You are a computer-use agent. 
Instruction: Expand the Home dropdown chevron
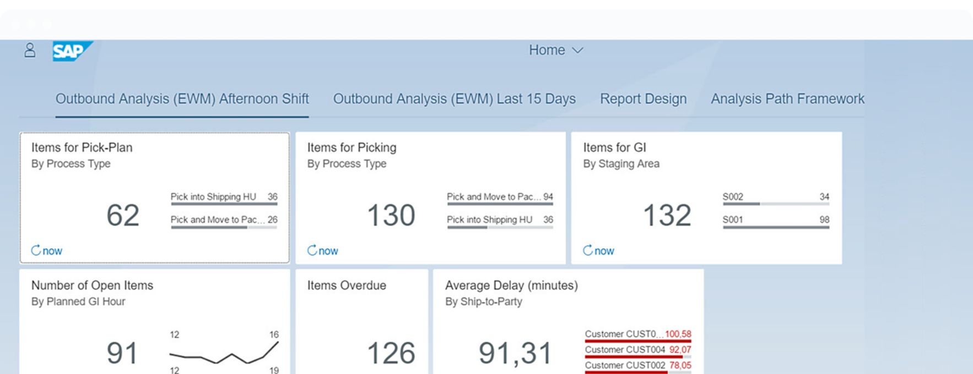point(577,51)
